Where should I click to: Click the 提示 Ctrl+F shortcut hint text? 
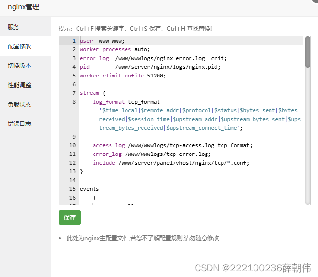[x=135, y=29]
